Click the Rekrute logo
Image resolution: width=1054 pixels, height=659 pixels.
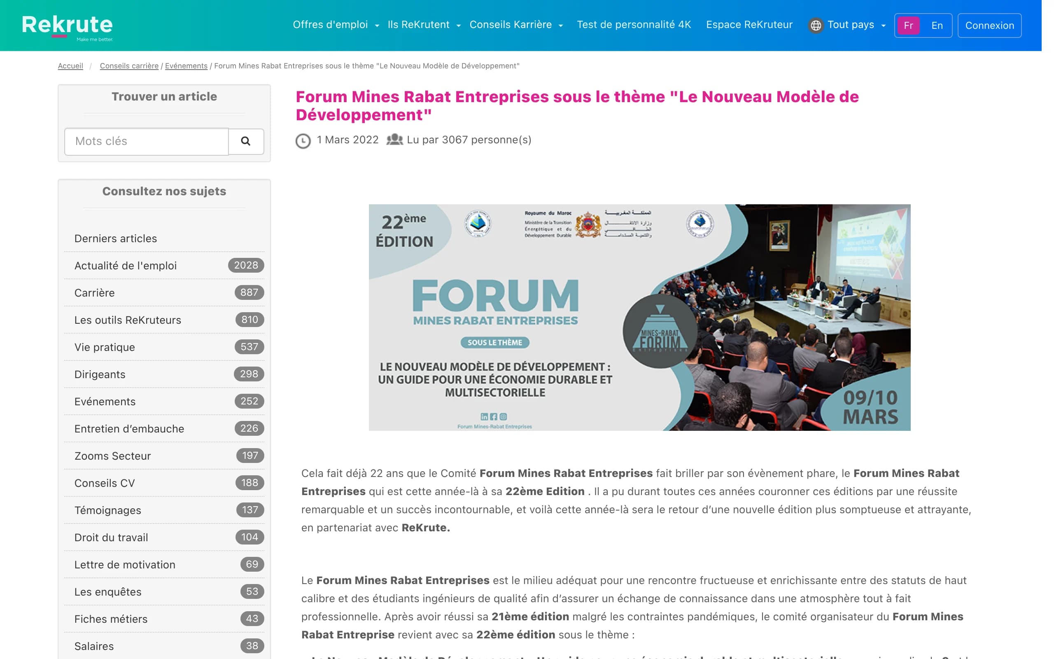67,25
